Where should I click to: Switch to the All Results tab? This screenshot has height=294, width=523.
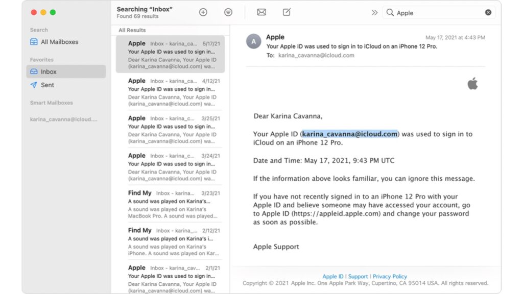132,30
